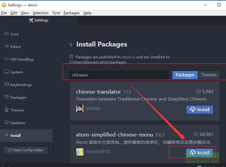Select the Settings tab

(39, 20)
